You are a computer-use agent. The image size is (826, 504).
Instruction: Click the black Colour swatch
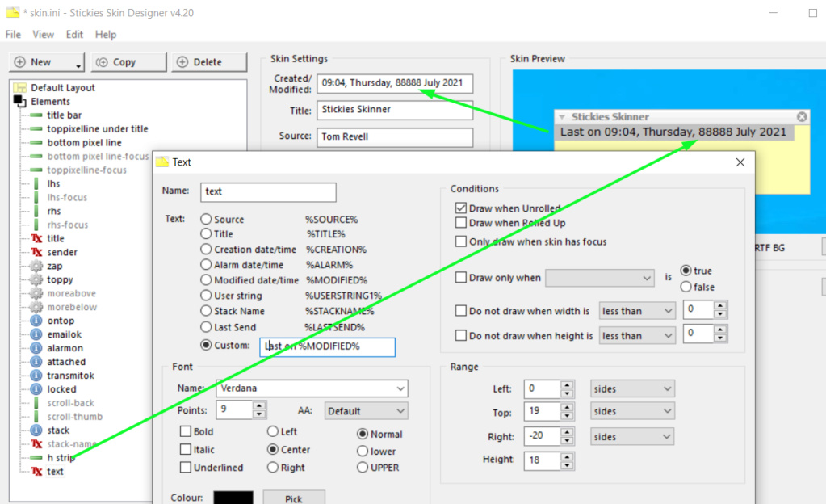[233, 498]
